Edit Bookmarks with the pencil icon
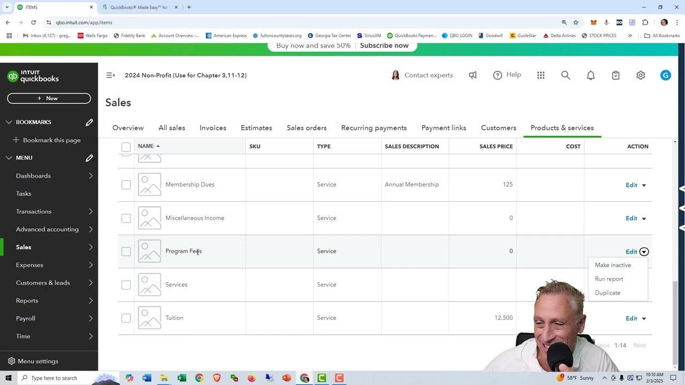 coord(89,122)
